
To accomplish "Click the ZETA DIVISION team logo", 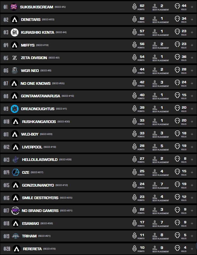I will [15, 58].
